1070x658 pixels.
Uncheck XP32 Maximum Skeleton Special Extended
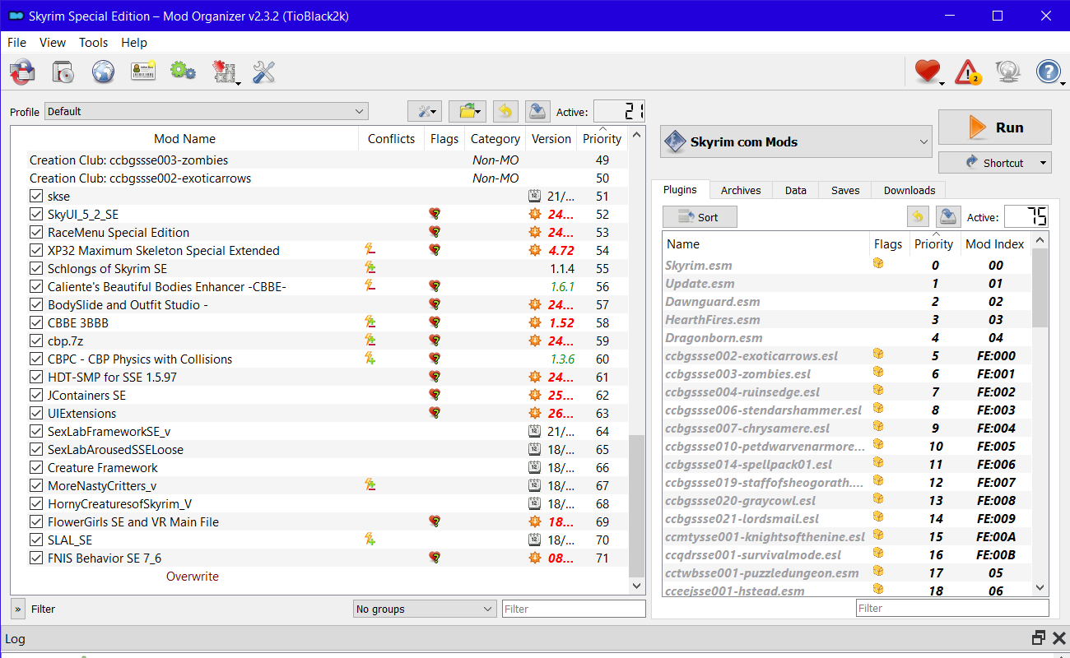(x=35, y=250)
